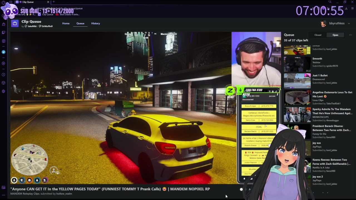
Task: Open Angelina Outsmarts Louu clip thumbnail
Action: pyautogui.click(x=297, y=97)
